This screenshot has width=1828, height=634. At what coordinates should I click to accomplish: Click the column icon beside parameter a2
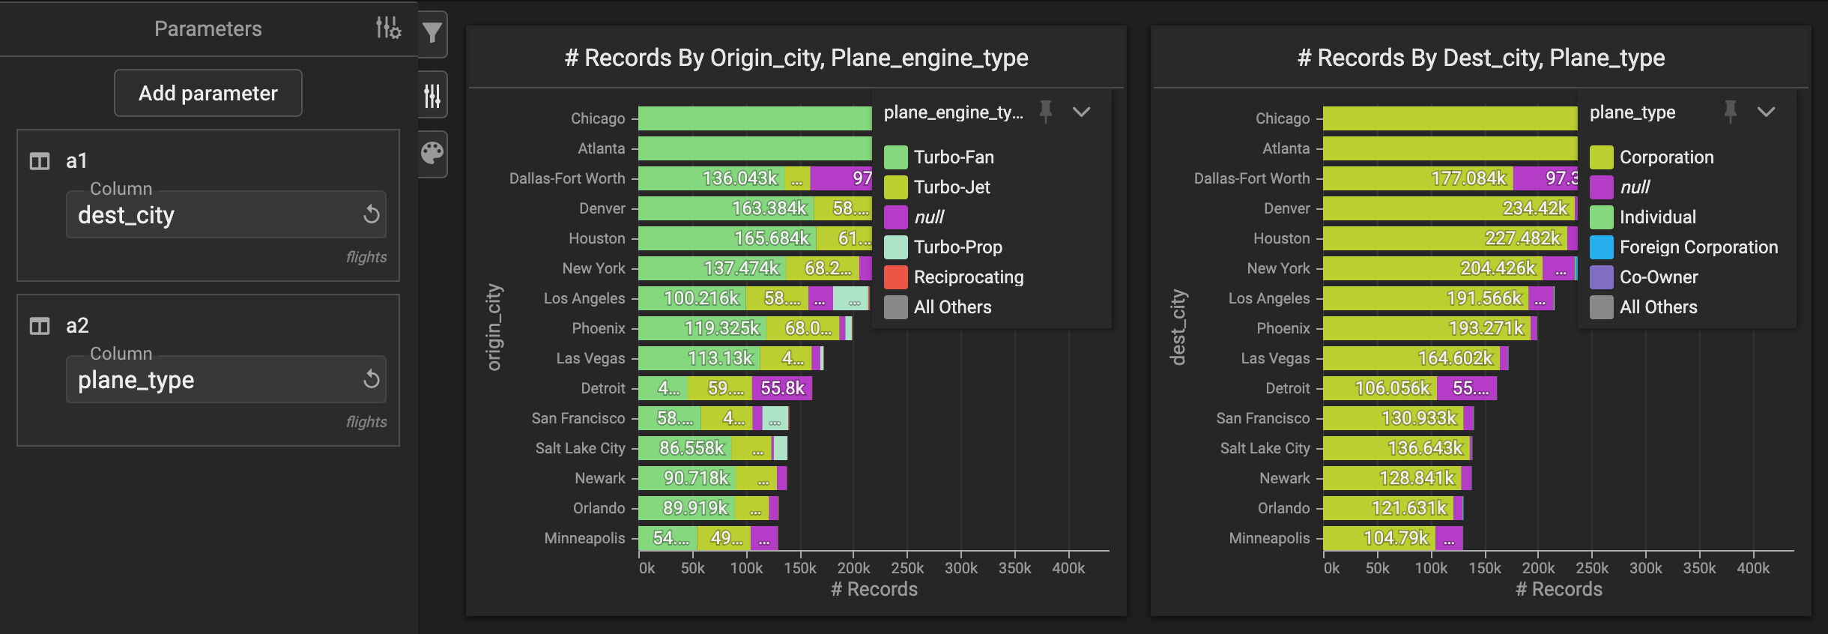pos(39,326)
